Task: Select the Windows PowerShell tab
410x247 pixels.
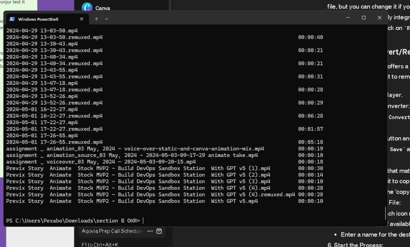Action: (x=47, y=19)
